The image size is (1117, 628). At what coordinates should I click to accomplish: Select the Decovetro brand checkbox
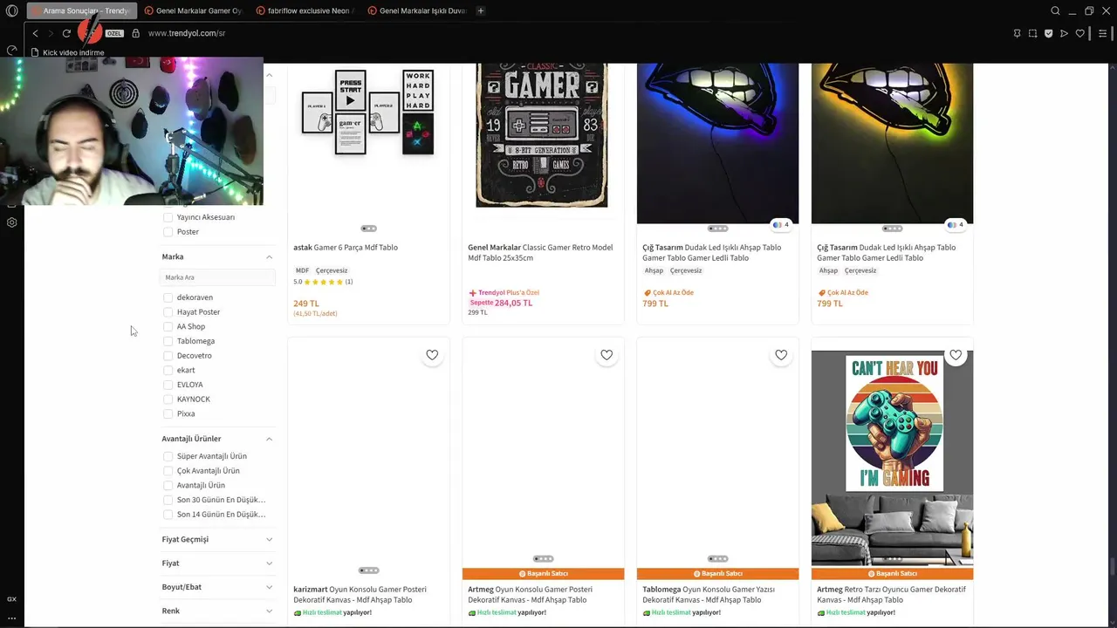coord(168,356)
